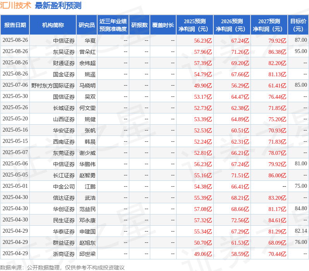Screen dimensions: 309x271
Task: Select researcher 张帆
Action: [90, 131]
